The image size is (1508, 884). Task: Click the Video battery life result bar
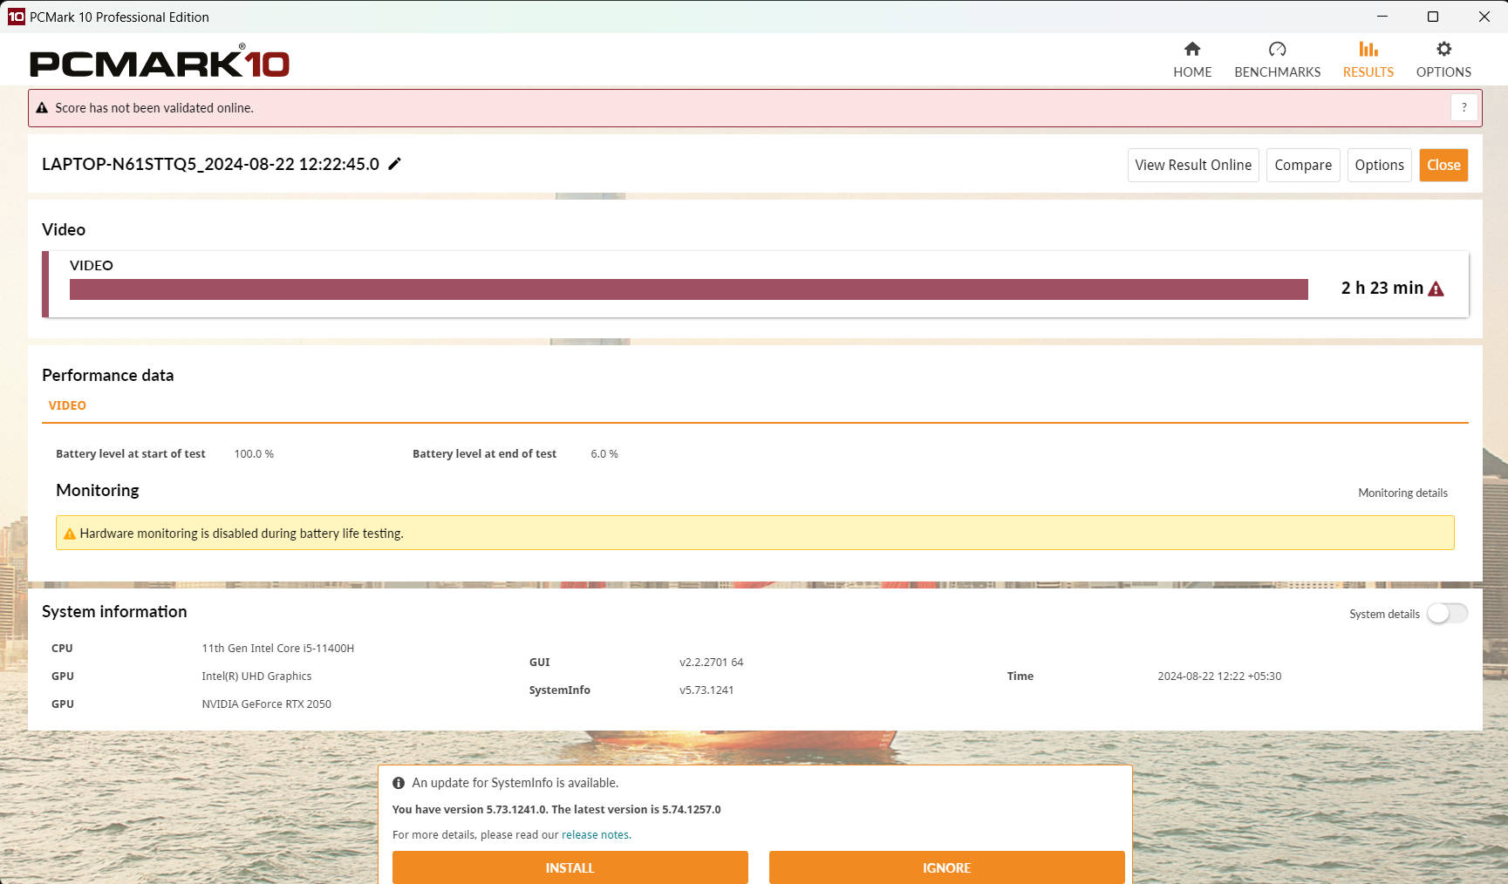(x=688, y=289)
